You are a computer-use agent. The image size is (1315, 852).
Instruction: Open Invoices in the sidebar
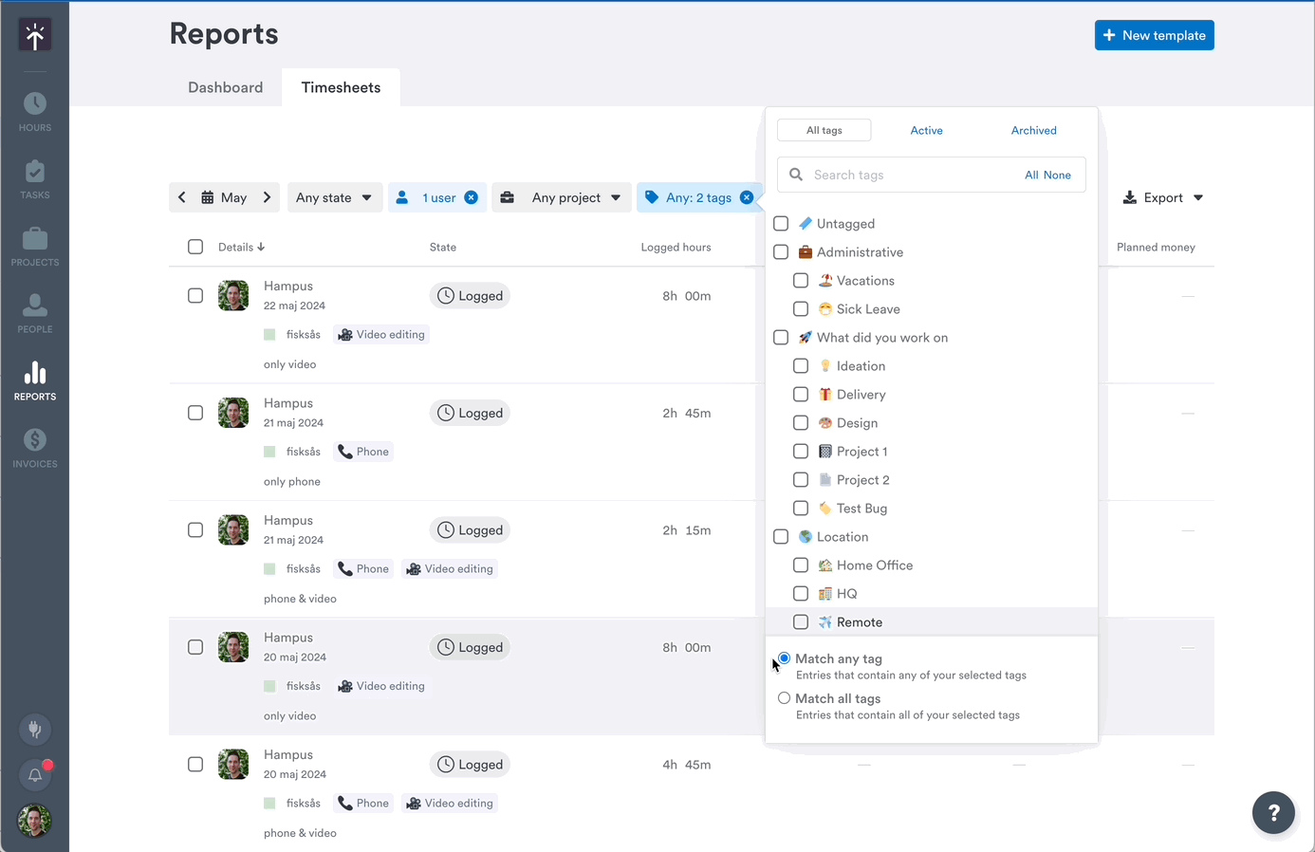35,449
